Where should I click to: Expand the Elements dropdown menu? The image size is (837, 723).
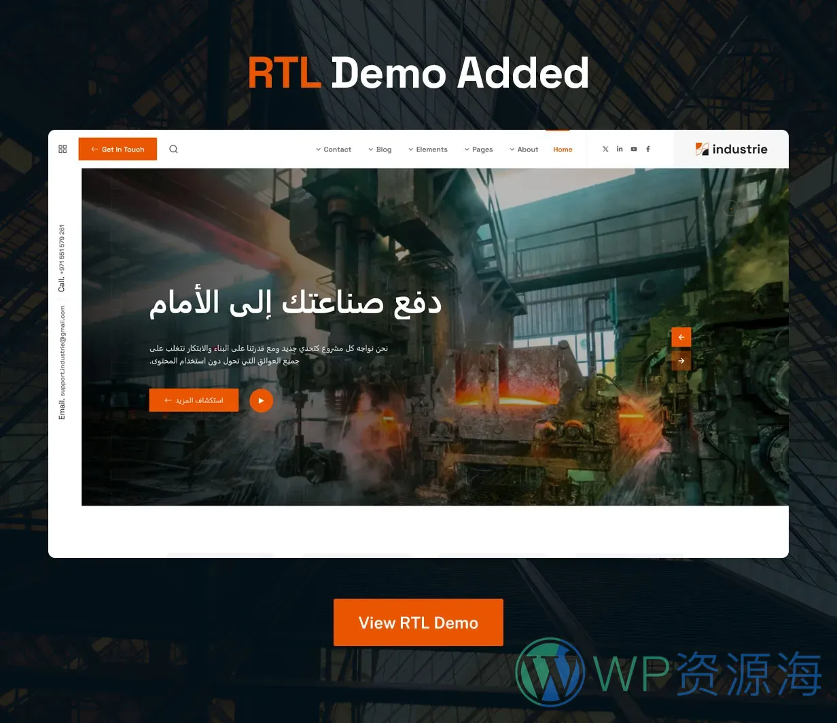coord(428,149)
